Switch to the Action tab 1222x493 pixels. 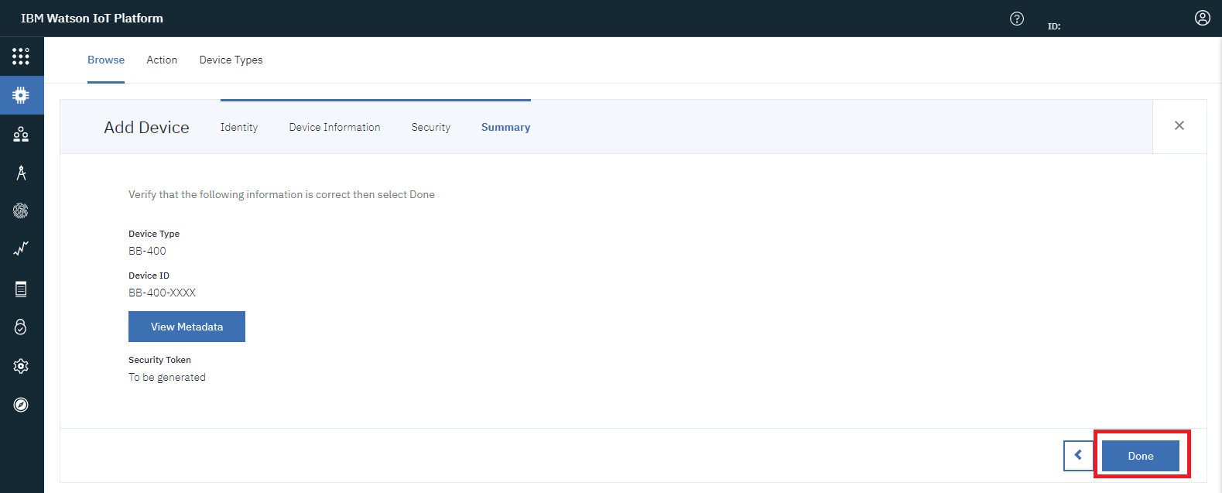click(162, 60)
